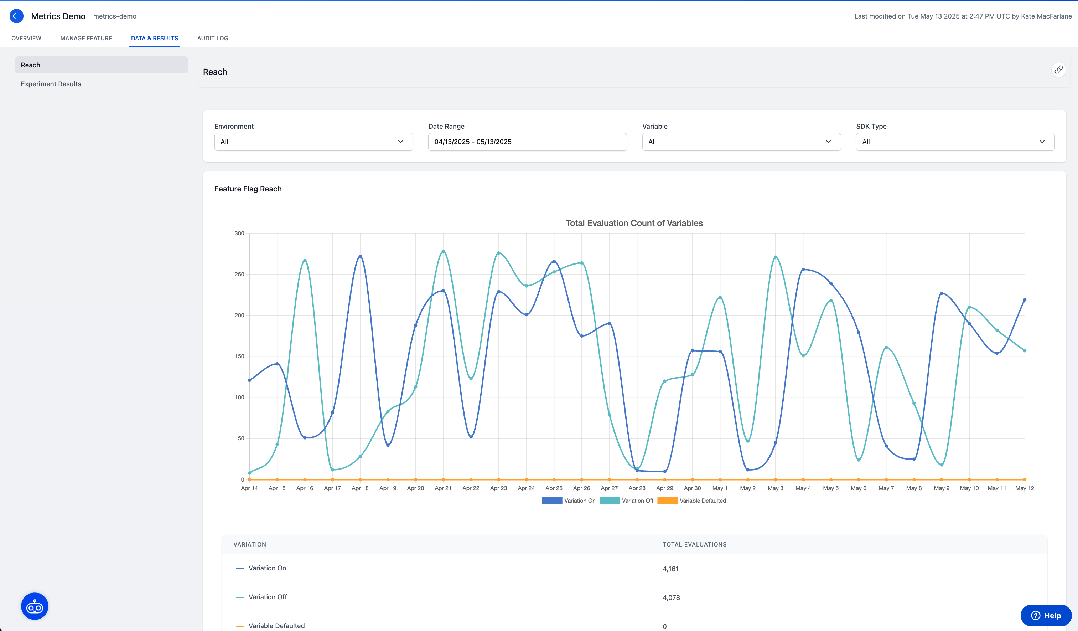The width and height of the screenshot is (1078, 631).
Task: Click the Help button
Action: pyautogui.click(x=1046, y=615)
